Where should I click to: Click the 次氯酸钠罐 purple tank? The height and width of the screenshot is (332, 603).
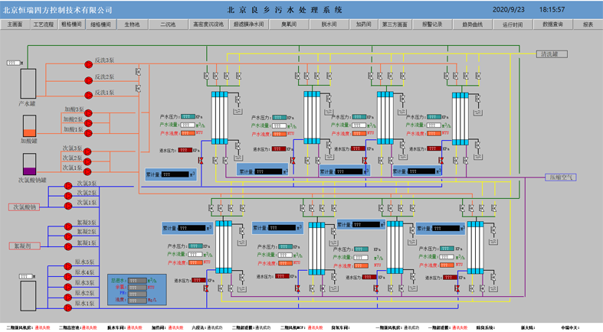(28, 162)
